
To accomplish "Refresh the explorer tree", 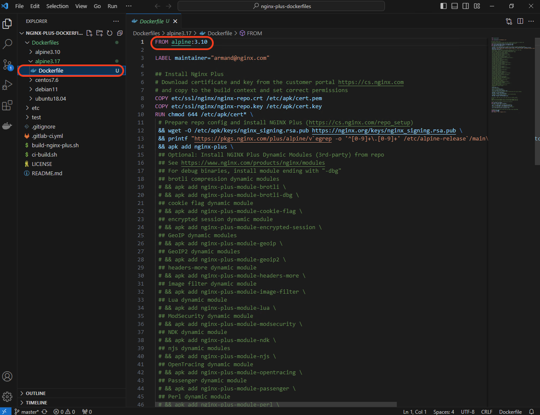I will pyautogui.click(x=110, y=33).
